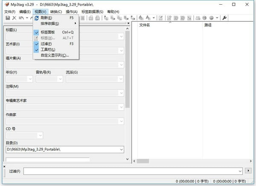
Task: Click the Tag - Filename converter icon
Action: point(106,18)
